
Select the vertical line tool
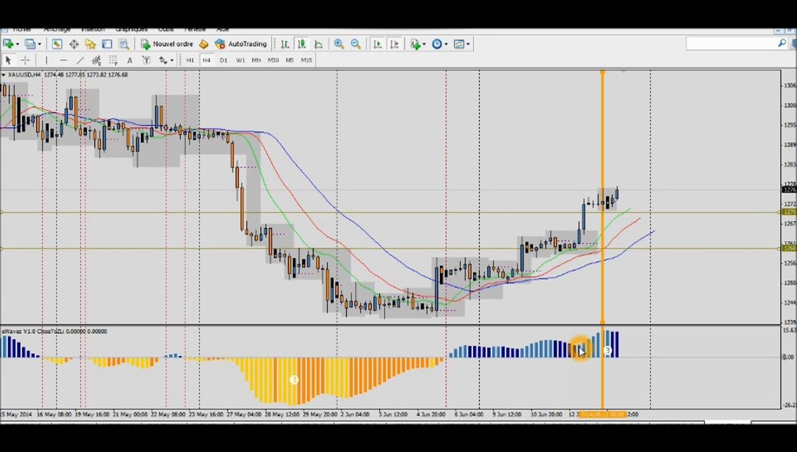[46, 60]
